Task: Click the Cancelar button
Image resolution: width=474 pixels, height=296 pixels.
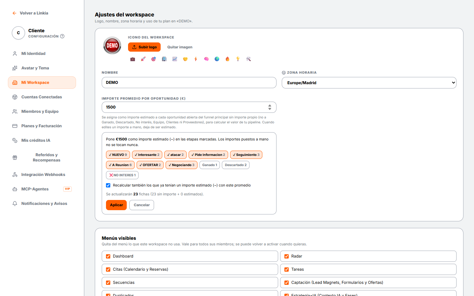Action: click(142, 205)
